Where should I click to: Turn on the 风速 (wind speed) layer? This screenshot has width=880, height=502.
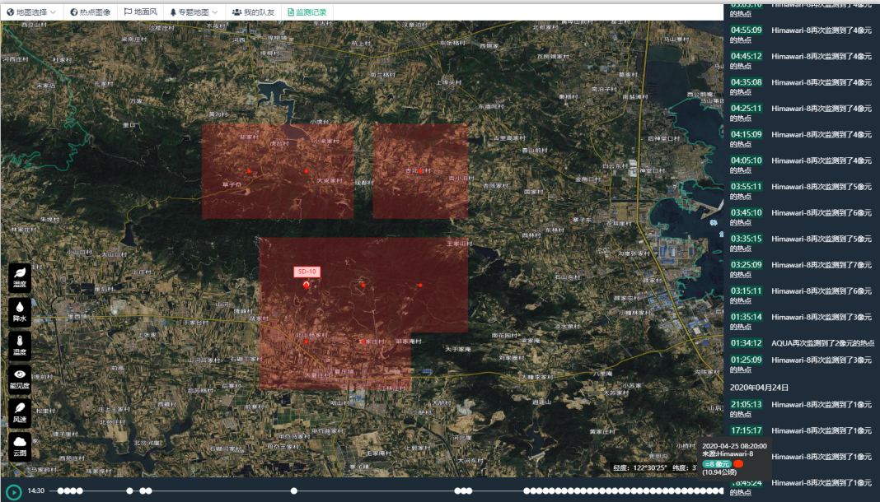(20, 412)
